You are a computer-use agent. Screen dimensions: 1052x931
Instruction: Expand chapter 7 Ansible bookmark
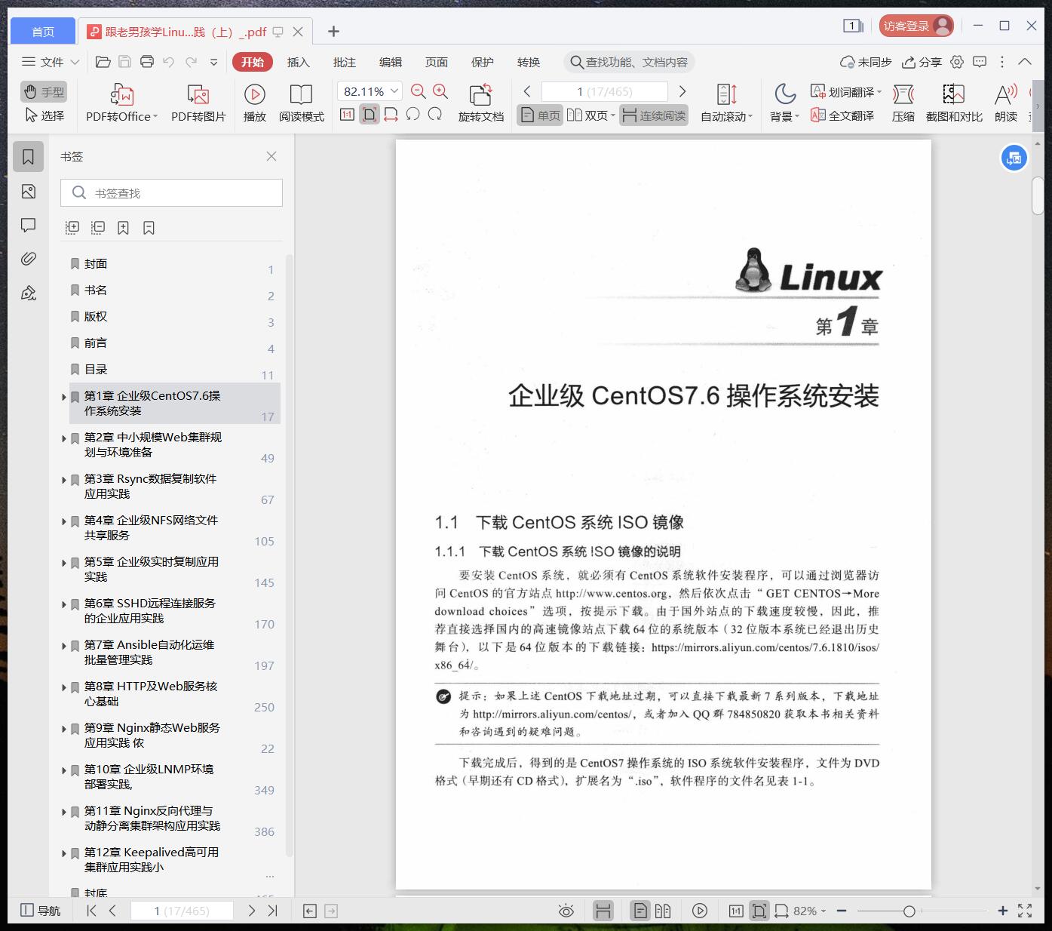tap(63, 646)
